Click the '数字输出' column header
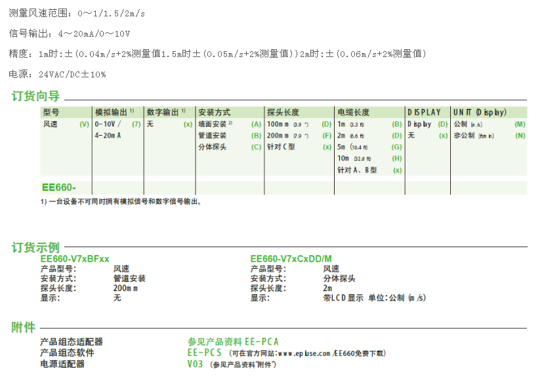Screen dimensions: 544x379 click(x=166, y=112)
